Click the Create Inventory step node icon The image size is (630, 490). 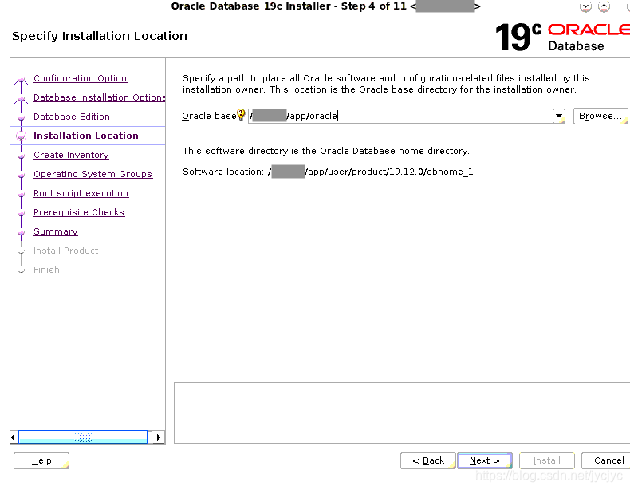coord(22,156)
